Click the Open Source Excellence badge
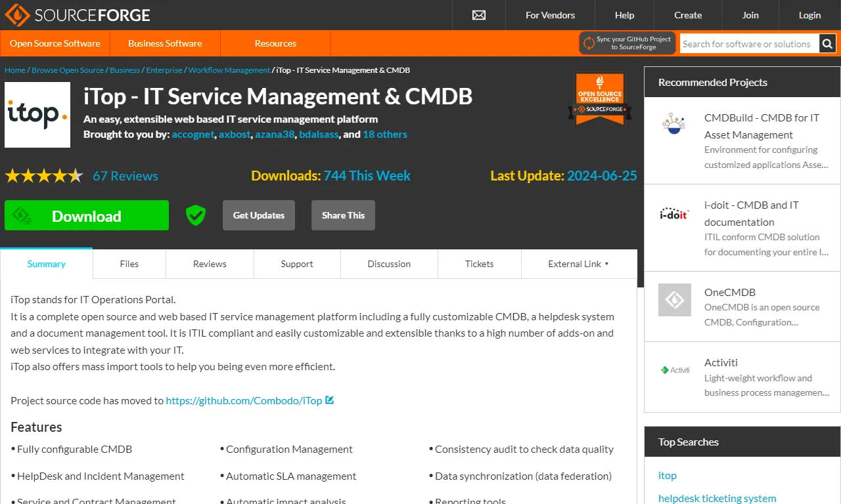The width and height of the screenshot is (841, 504). tap(599, 99)
